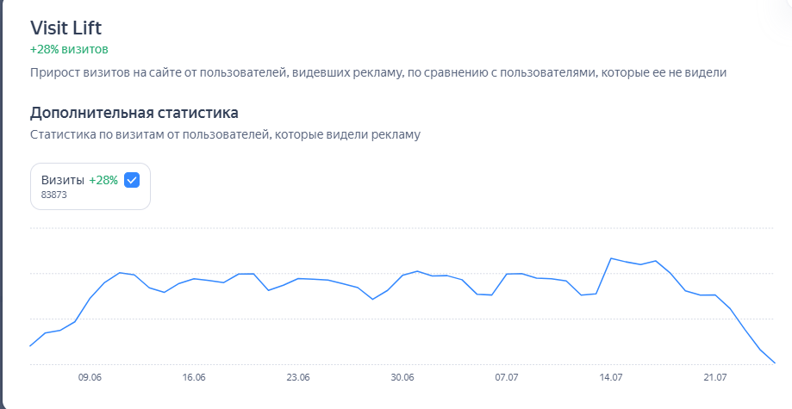Select the 14.07 date on the axis

[611, 377]
